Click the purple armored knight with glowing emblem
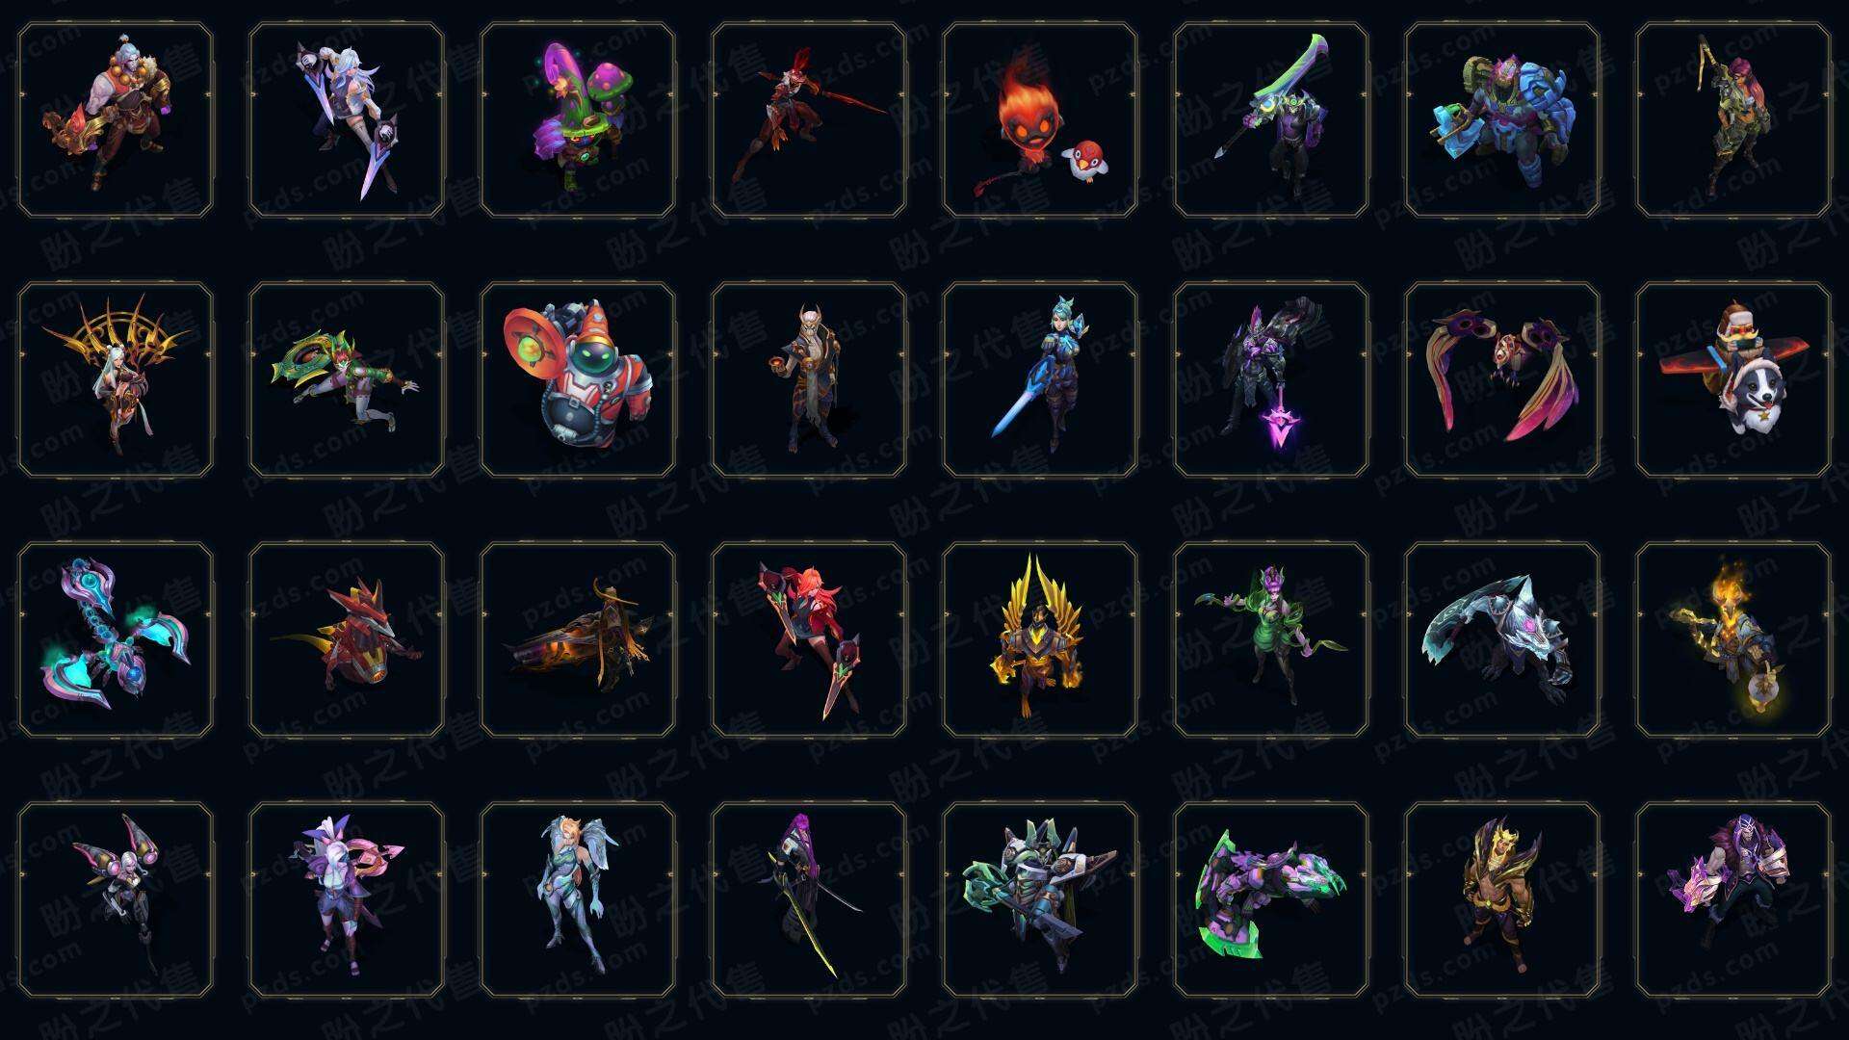 point(1271,379)
